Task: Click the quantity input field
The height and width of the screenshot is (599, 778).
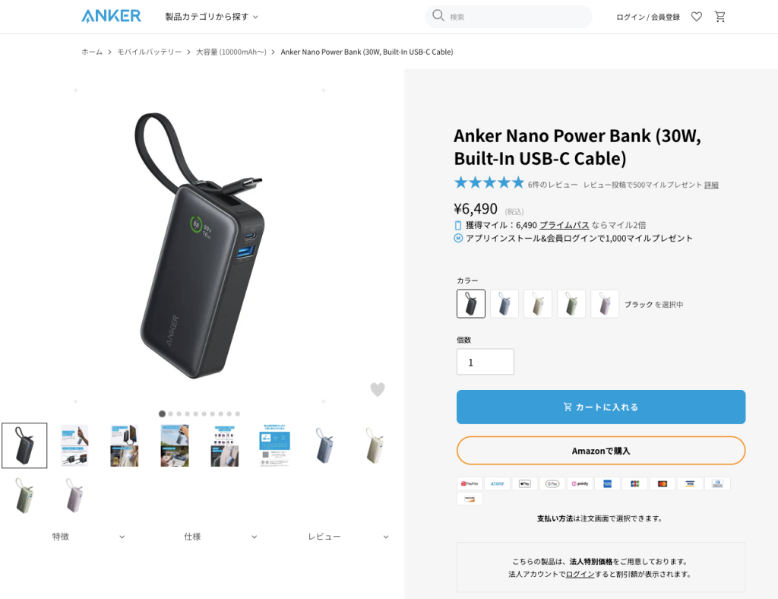Action: 485,362
